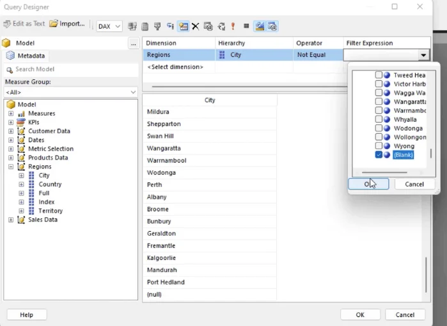447x326 pixels.
Task: Open the DAX query language dropdown
Action: pyautogui.click(x=109, y=26)
